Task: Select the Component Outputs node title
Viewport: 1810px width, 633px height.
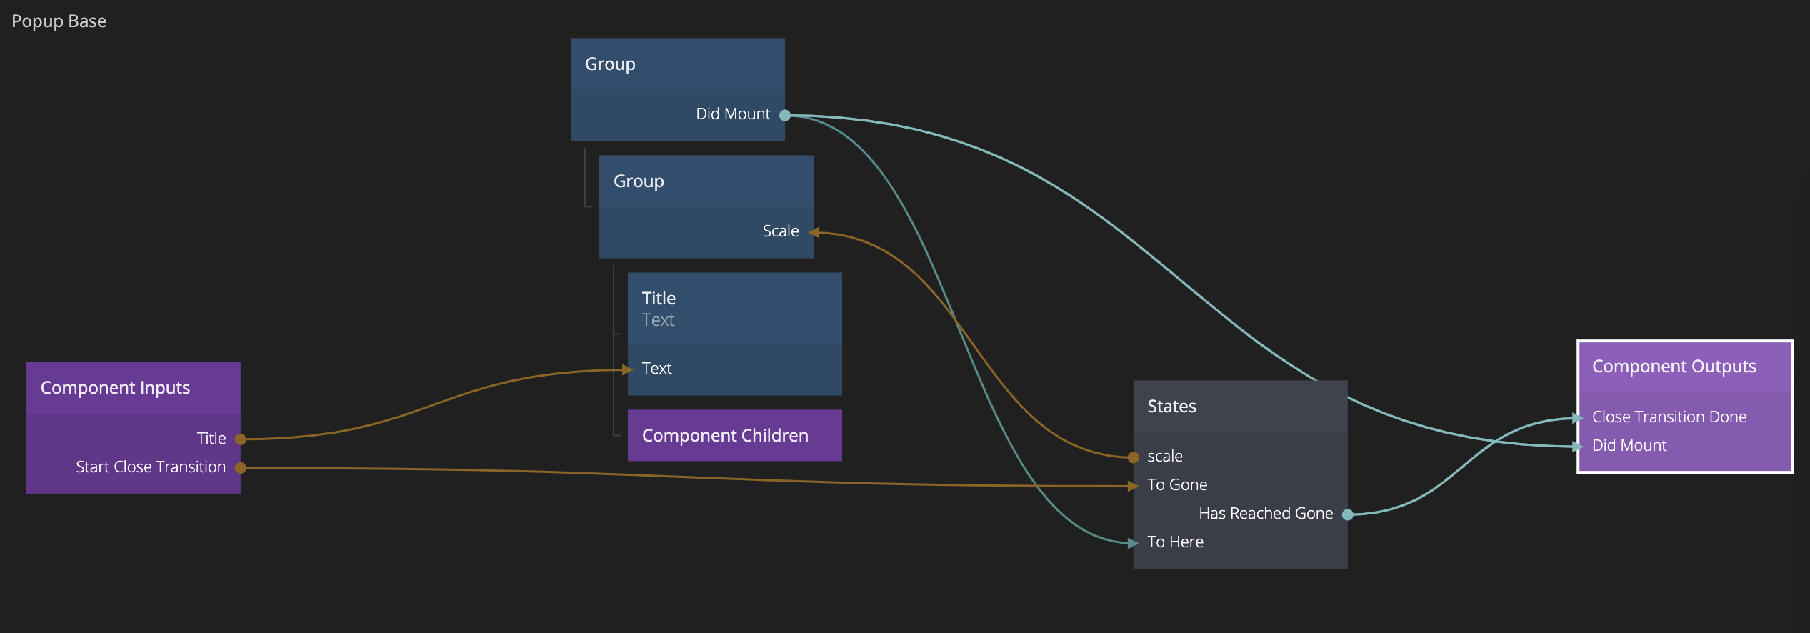Action: click(1674, 367)
